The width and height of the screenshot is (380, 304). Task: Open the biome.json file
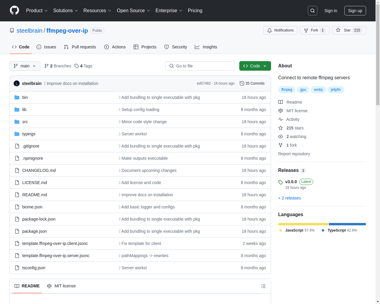(x=32, y=207)
